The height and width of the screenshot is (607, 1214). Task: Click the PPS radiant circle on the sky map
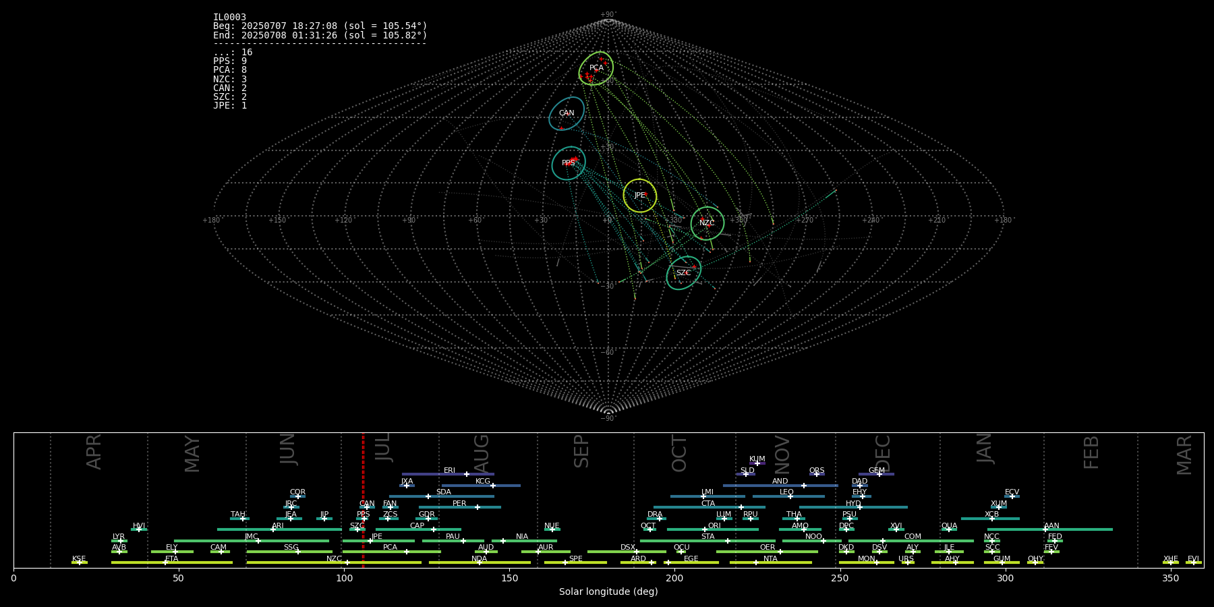click(x=569, y=163)
